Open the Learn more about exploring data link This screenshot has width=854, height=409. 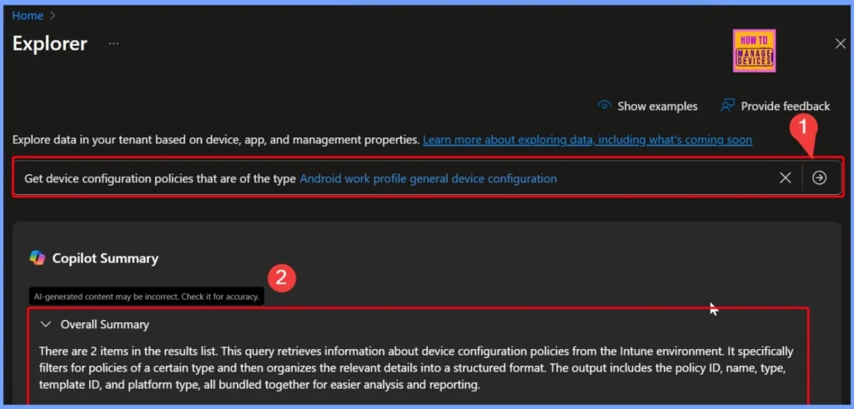(587, 140)
